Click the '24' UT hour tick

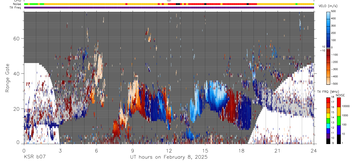coord(314,151)
